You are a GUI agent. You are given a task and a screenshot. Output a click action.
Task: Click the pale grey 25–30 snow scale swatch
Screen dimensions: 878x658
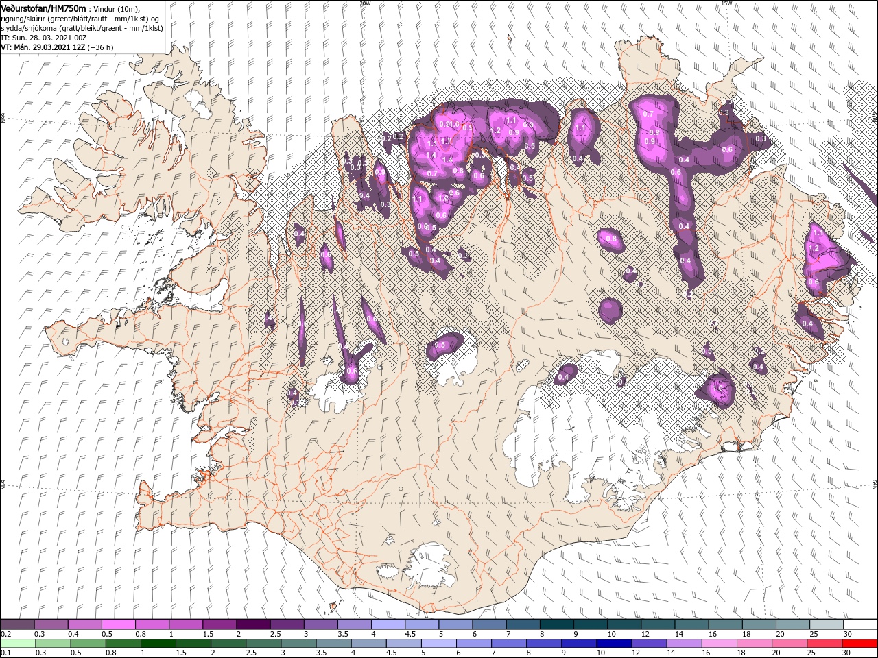827,624
